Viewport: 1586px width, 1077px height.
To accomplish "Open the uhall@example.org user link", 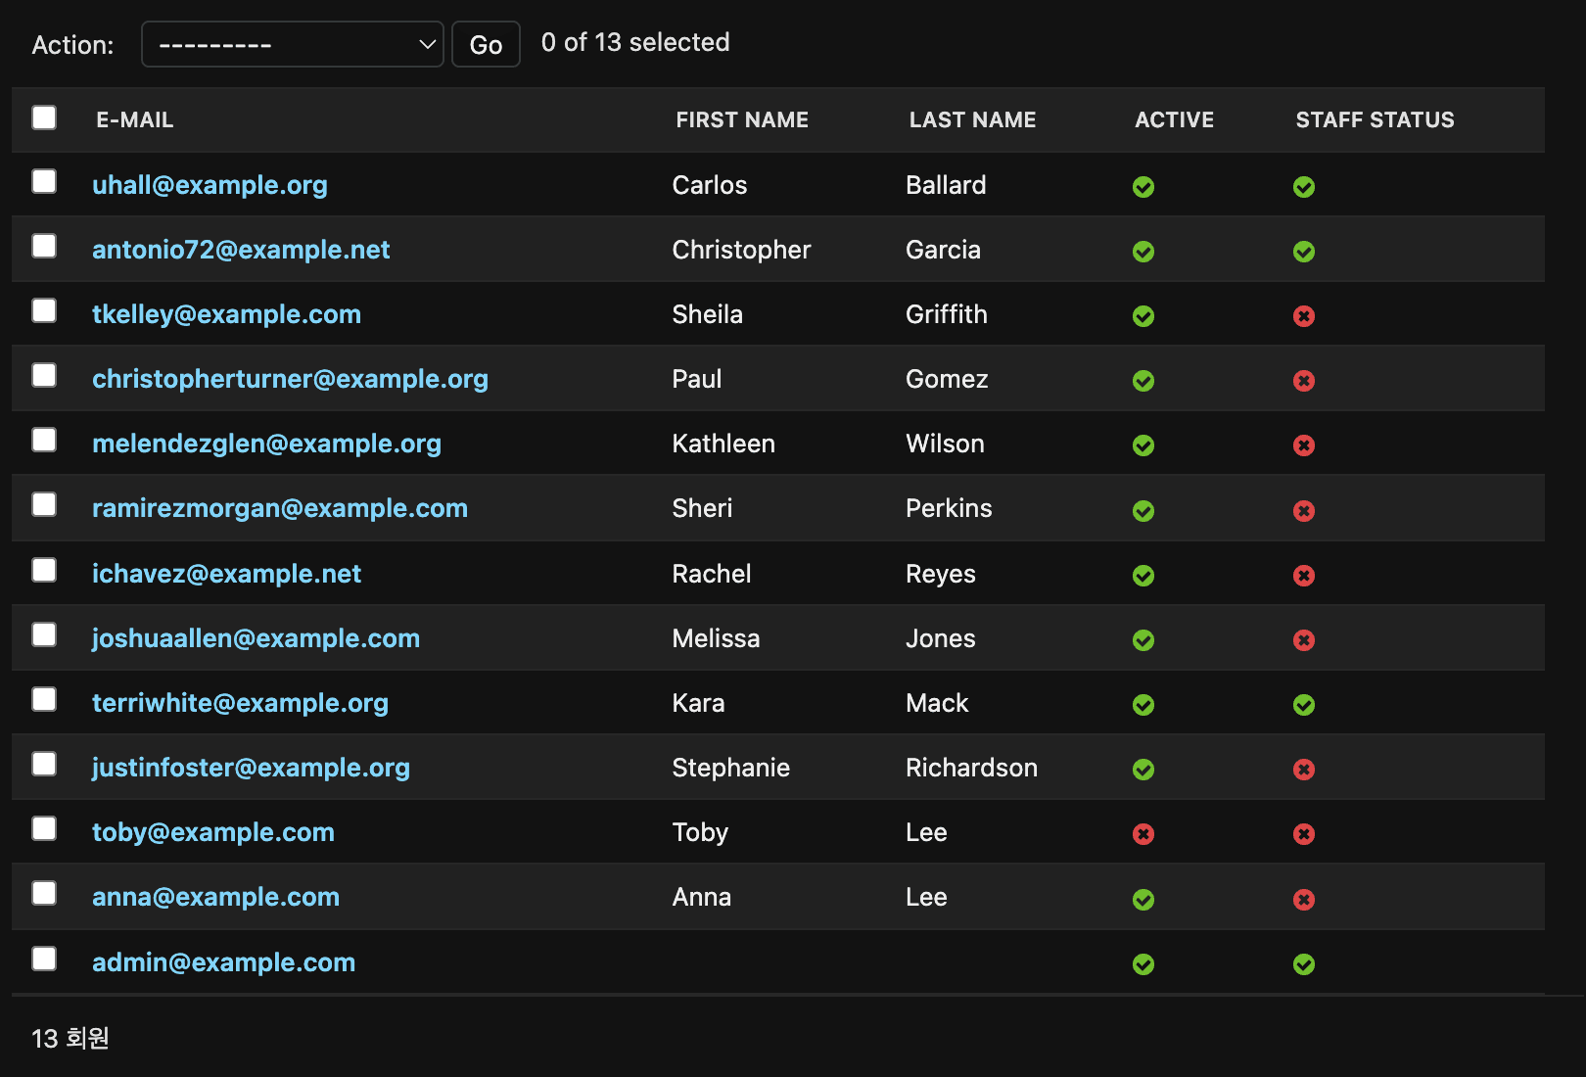I will [x=210, y=185].
